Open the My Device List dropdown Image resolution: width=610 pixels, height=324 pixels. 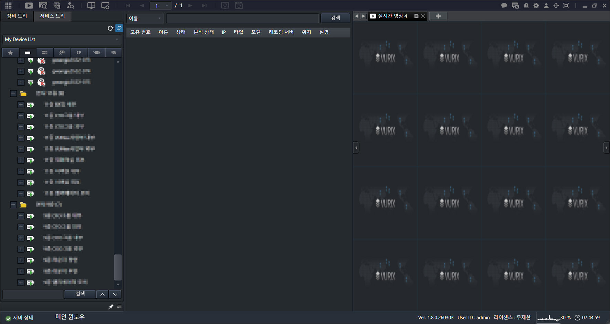coord(62,40)
